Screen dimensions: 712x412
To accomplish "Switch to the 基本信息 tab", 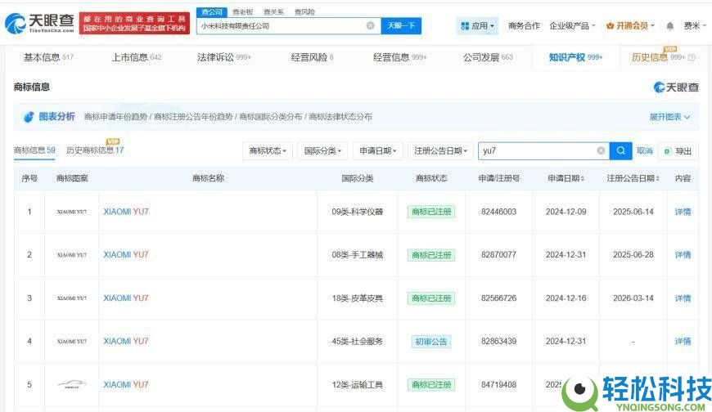I will [48, 57].
